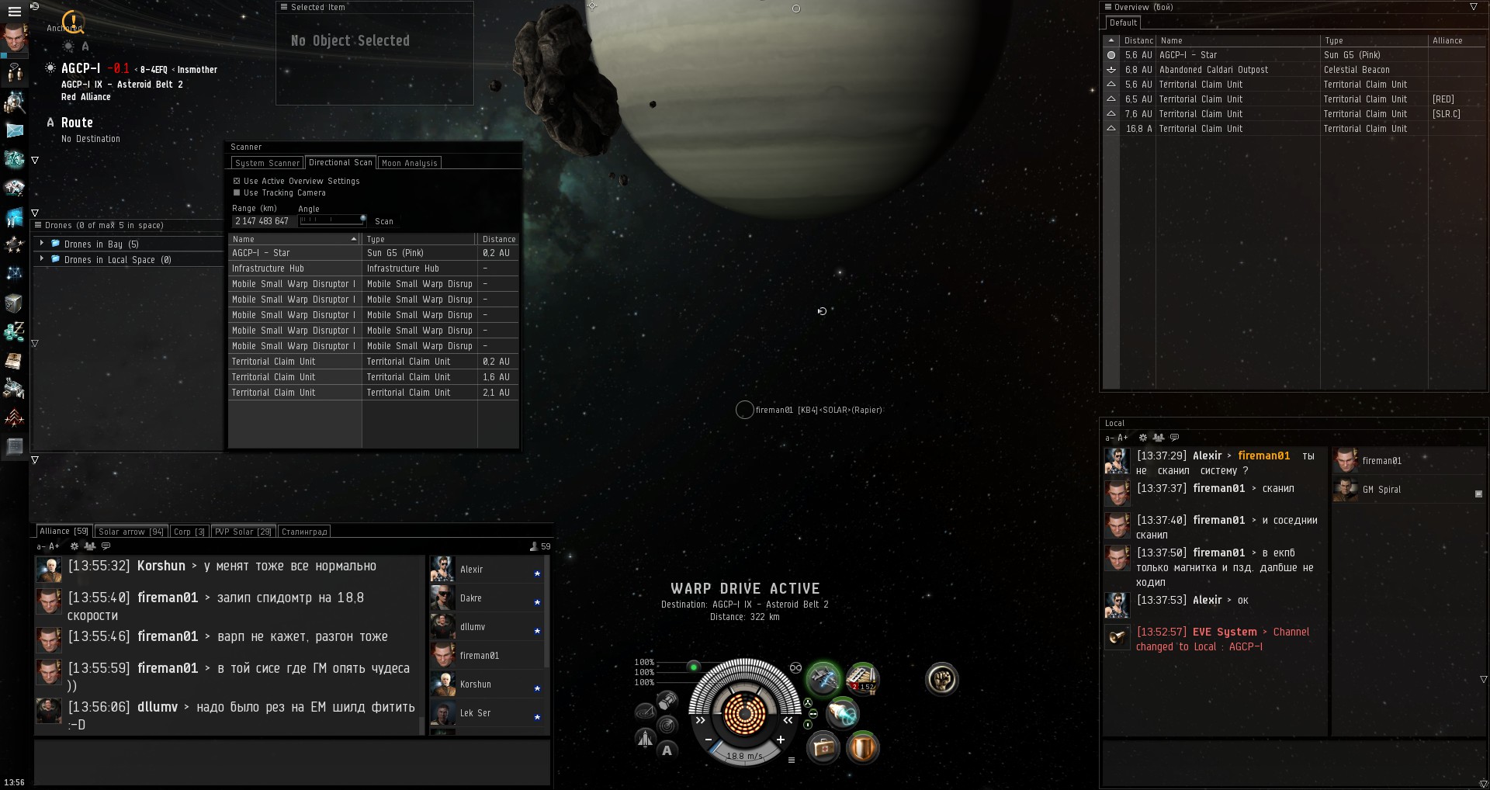
Task: Toggle the tactical overlay button
Action: pos(645,712)
